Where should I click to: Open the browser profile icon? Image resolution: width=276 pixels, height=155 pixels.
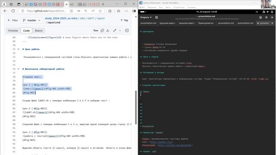click(x=4, y=4)
